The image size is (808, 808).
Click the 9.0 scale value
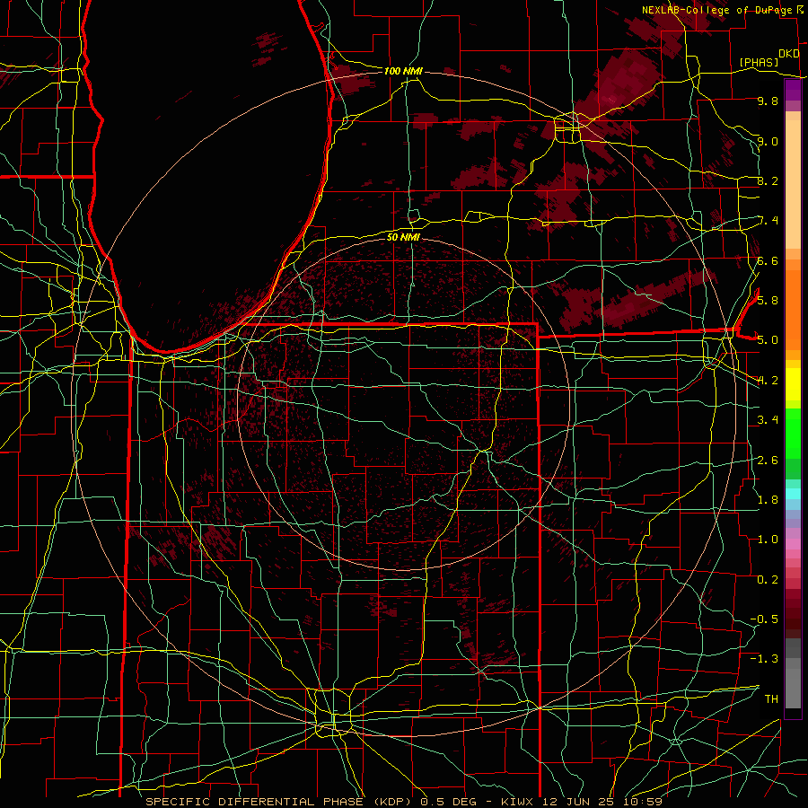tap(768, 141)
